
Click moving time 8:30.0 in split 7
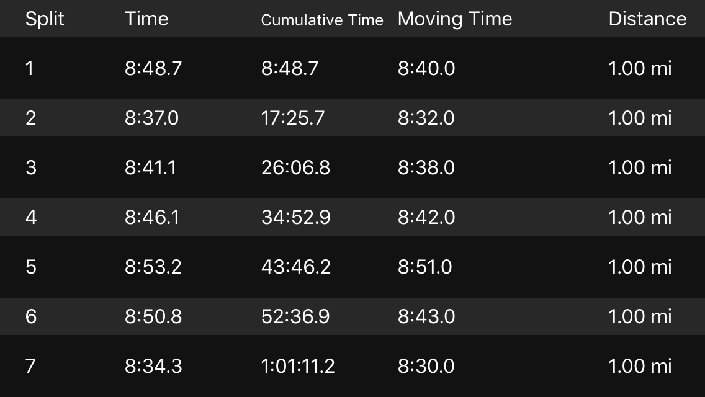pos(426,366)
